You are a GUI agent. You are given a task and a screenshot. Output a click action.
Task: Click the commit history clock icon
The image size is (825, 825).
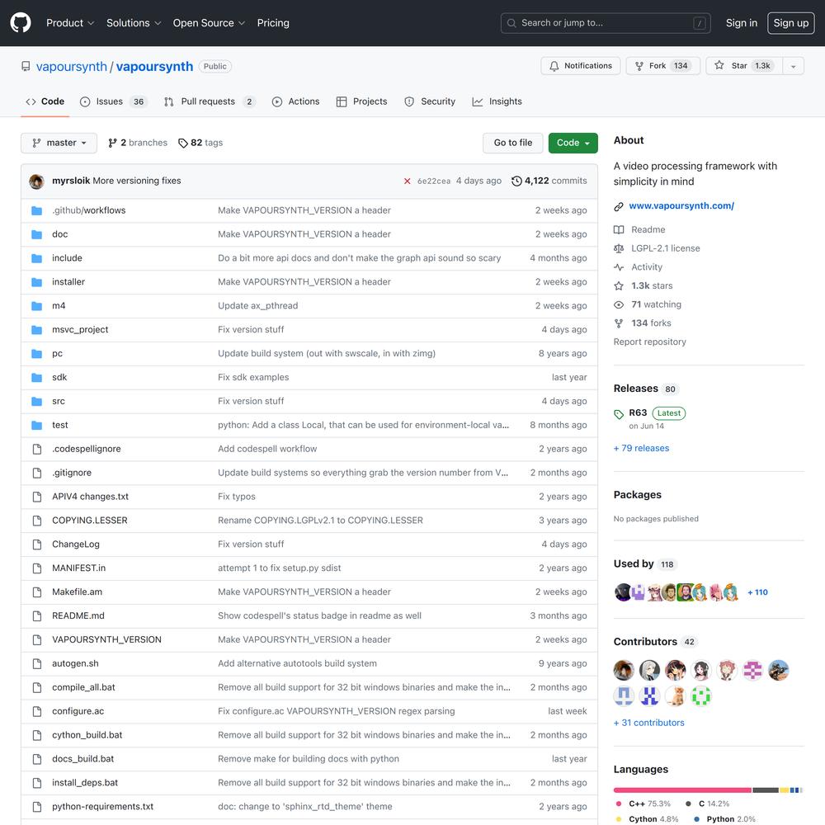coord(516,181)
